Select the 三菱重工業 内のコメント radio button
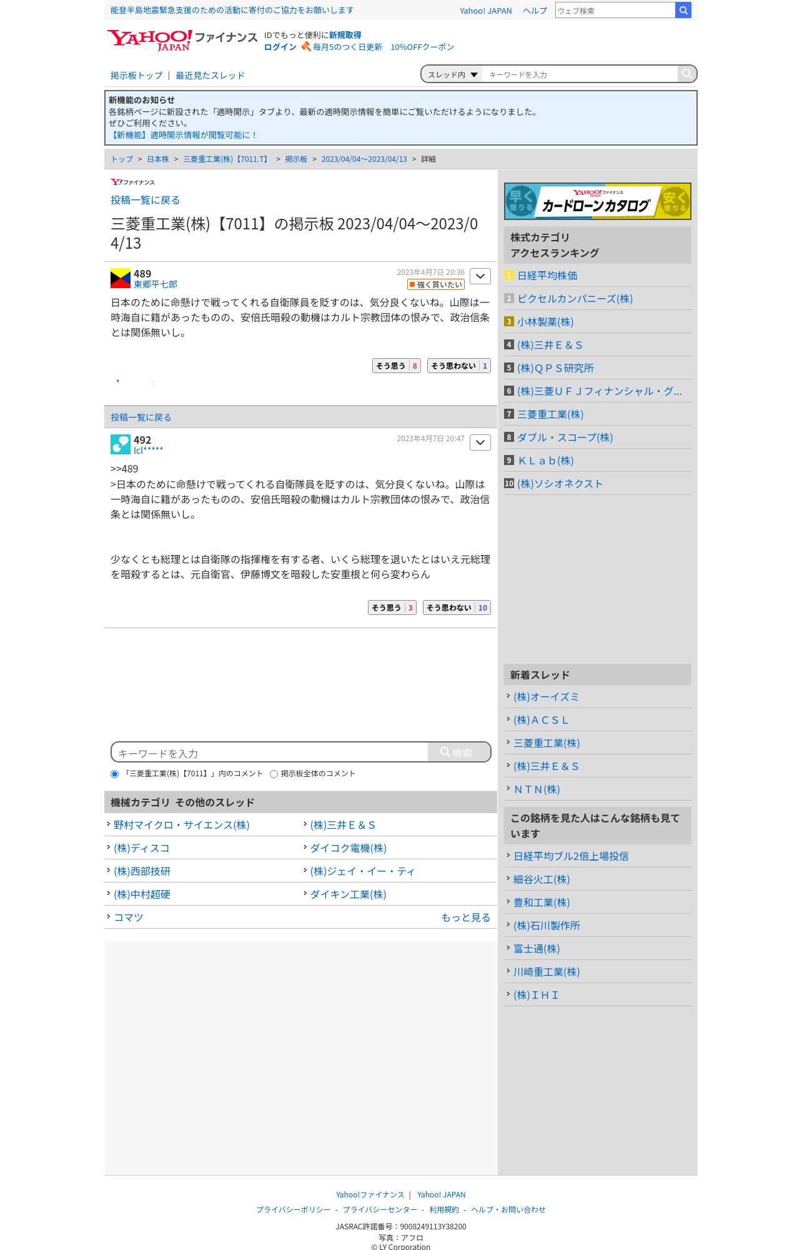802x1250 pixels. click(x=115, y=774)
